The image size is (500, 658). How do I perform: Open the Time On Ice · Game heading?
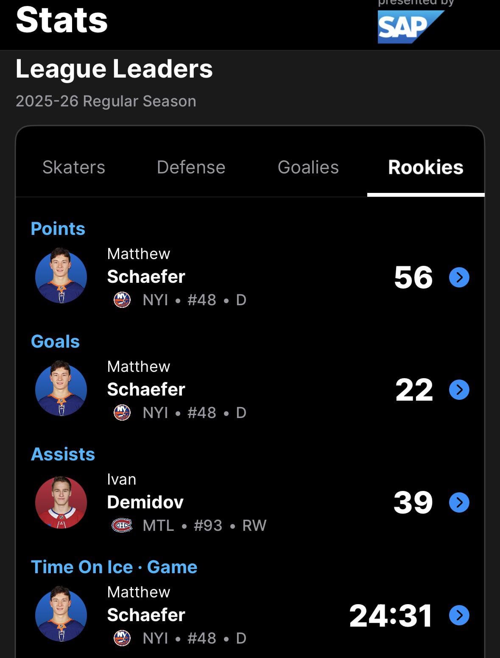point(114,567)
